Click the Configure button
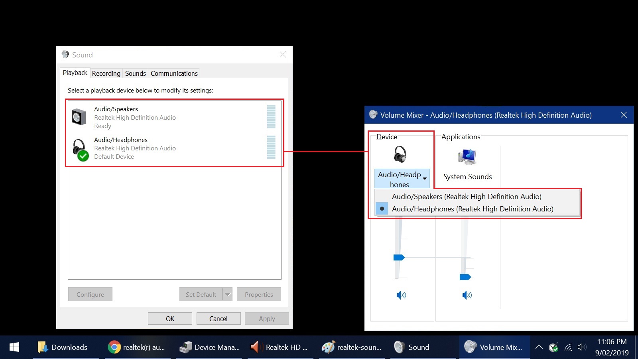Viewport: 638px width, 359px height. 90,294
